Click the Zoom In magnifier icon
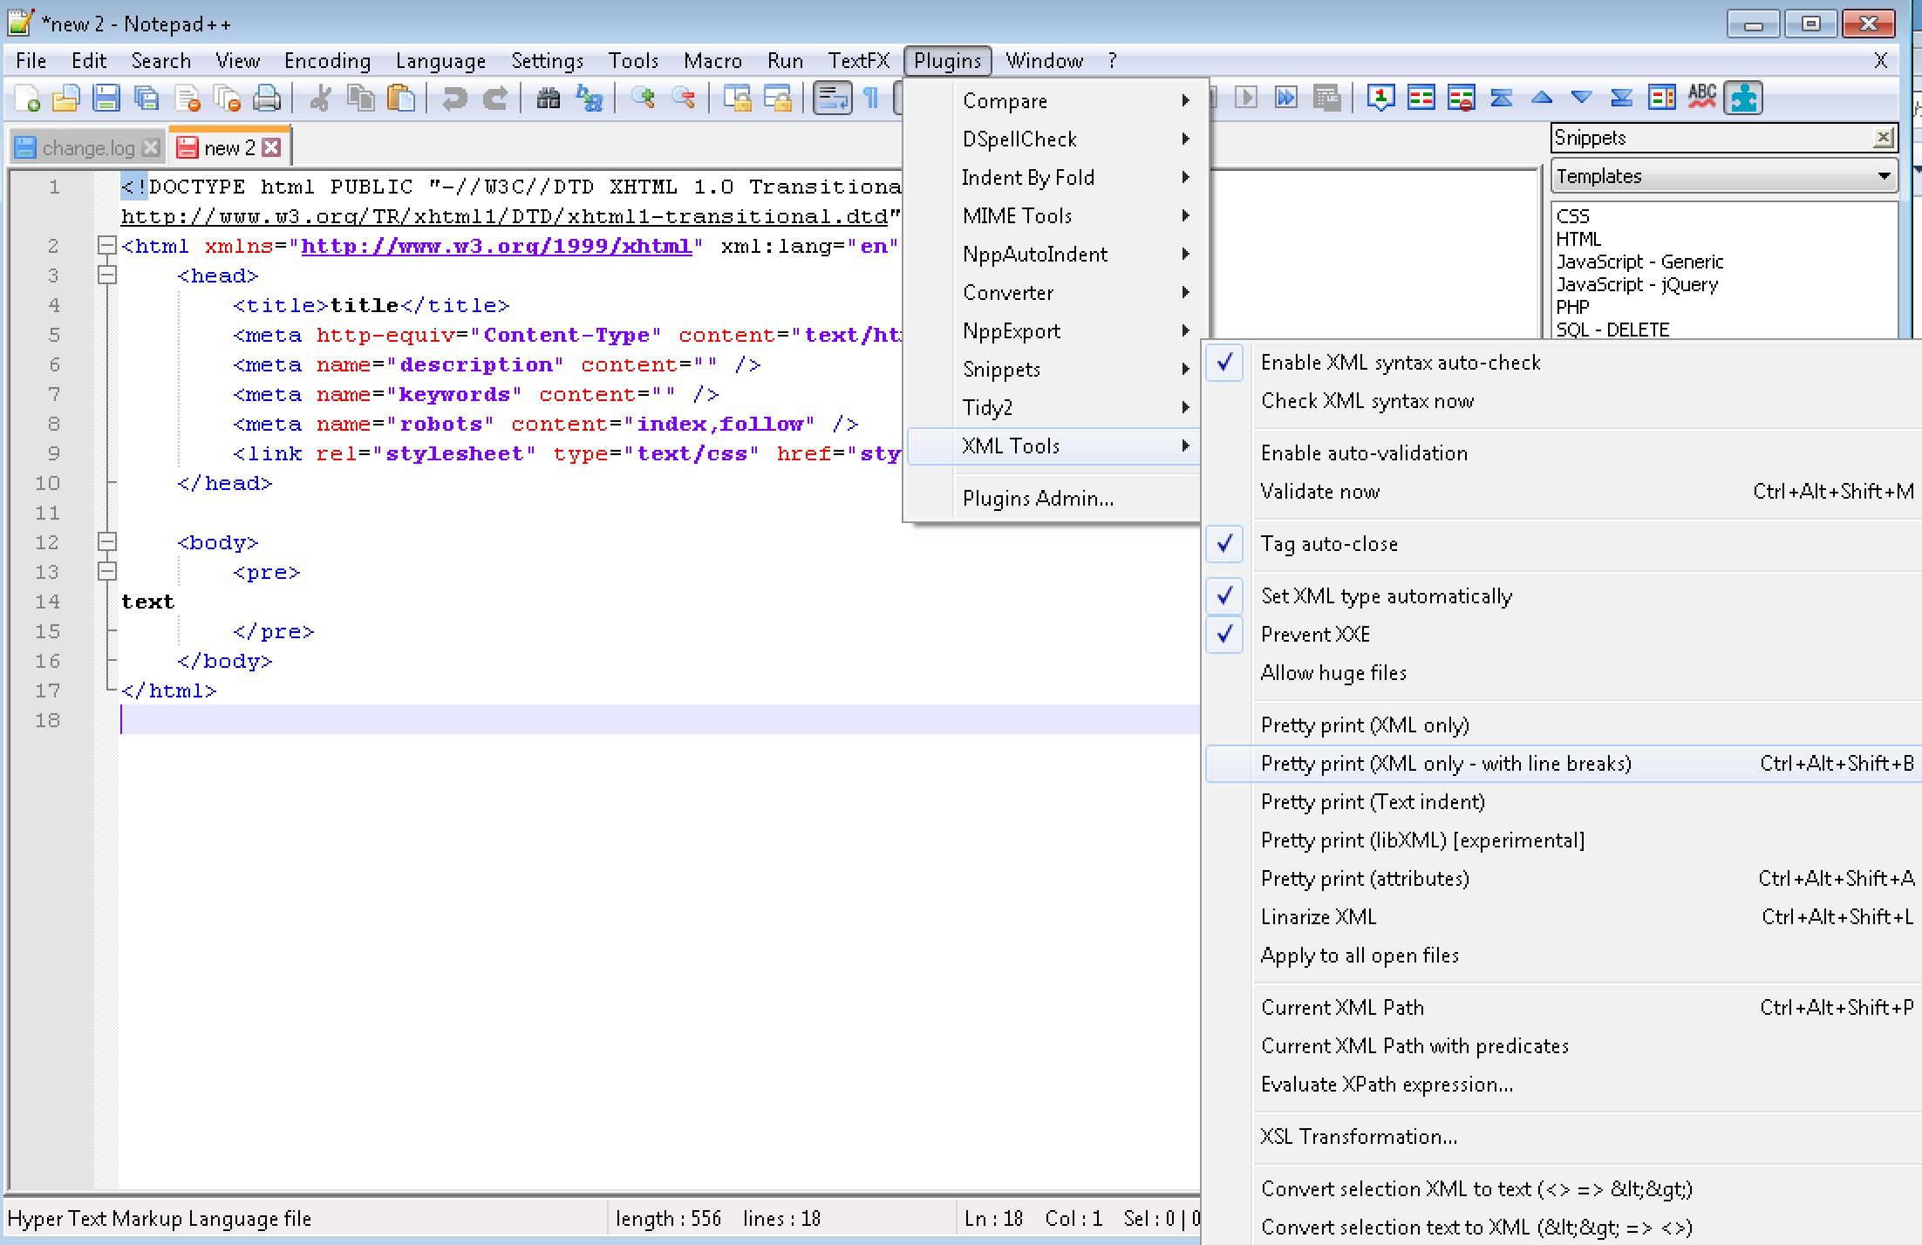This screenshot has width=1922, height=1245. pyautogui.click(x=643, y=99)
